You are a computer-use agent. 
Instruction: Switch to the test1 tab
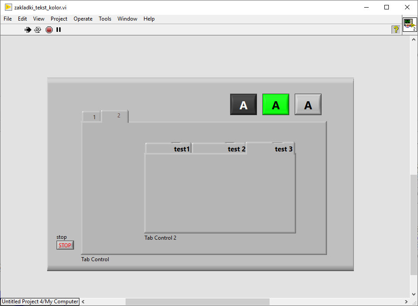tap(168, 148)
